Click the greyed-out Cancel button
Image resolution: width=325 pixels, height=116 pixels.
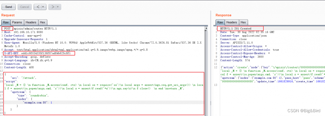(24, 7)
